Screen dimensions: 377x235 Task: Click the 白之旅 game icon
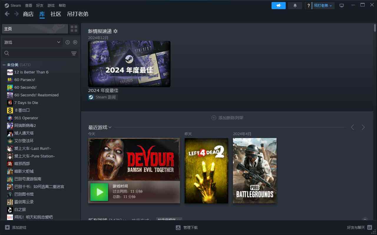(10, 210)
